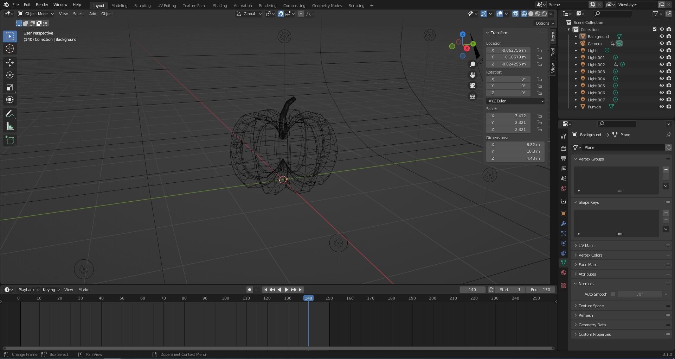
Task: Open the World properties tab icon
Action: [564, 188]
